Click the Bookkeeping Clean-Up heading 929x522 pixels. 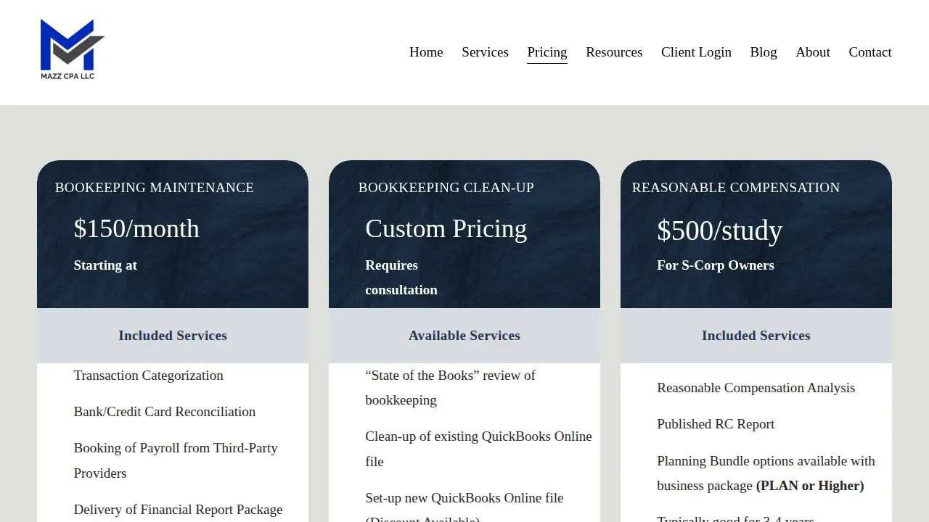(x=446, y=188)
